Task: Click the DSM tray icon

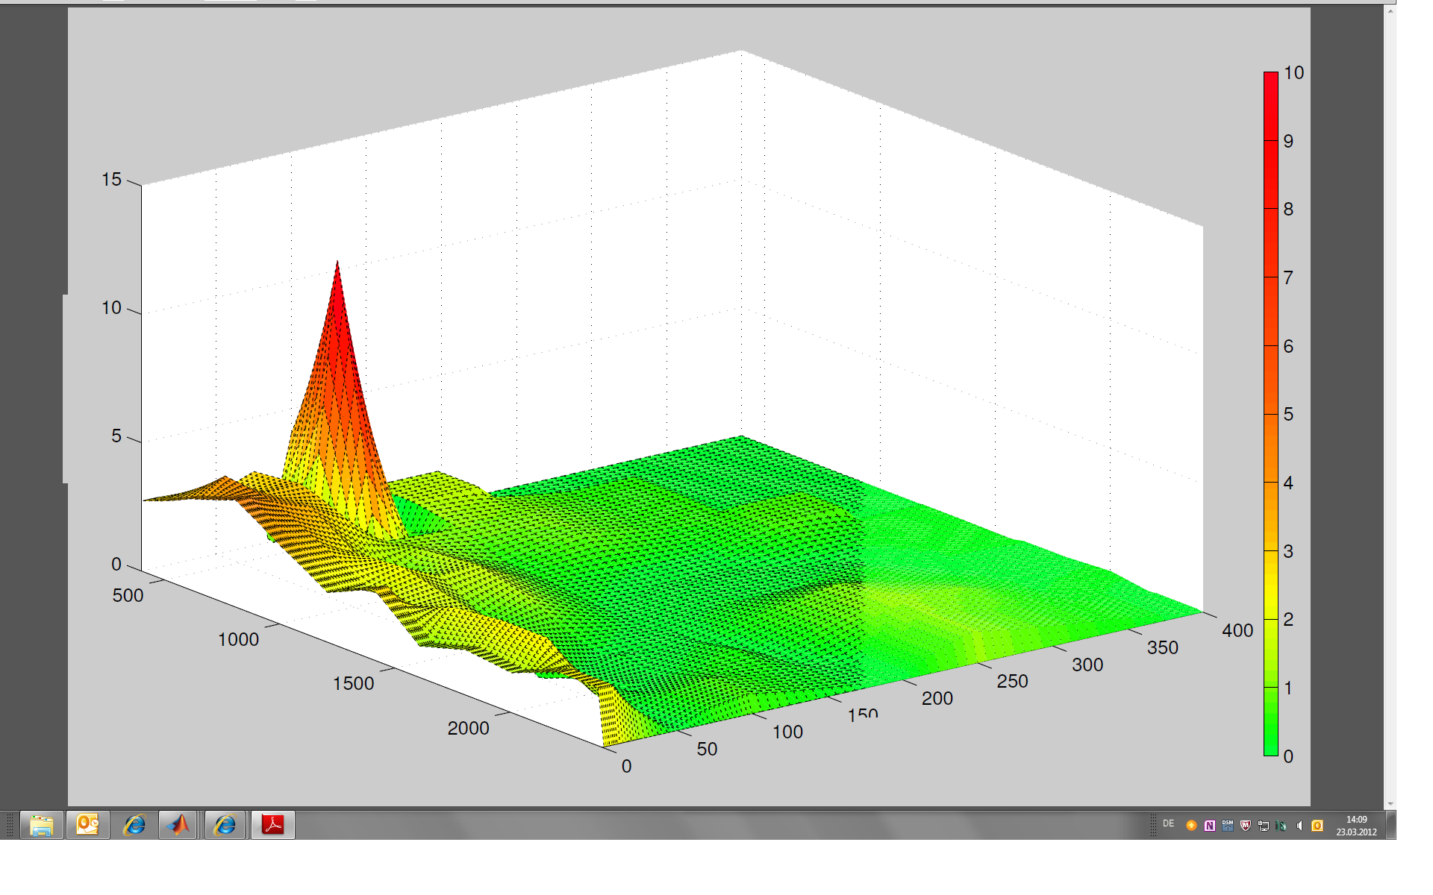Action: 1228,826
